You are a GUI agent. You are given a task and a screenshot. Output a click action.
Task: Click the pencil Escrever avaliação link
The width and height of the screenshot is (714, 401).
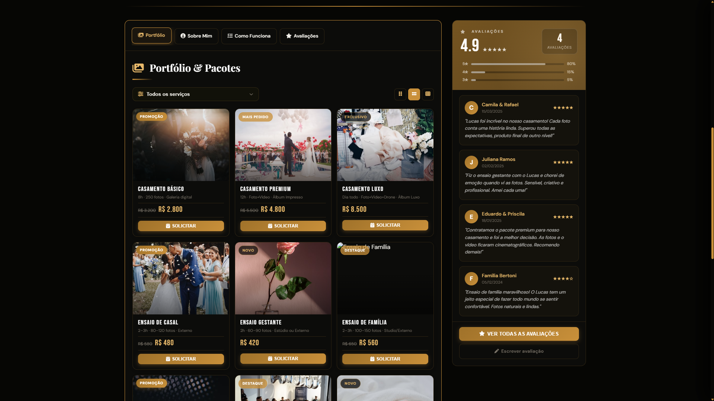(519, 351)
